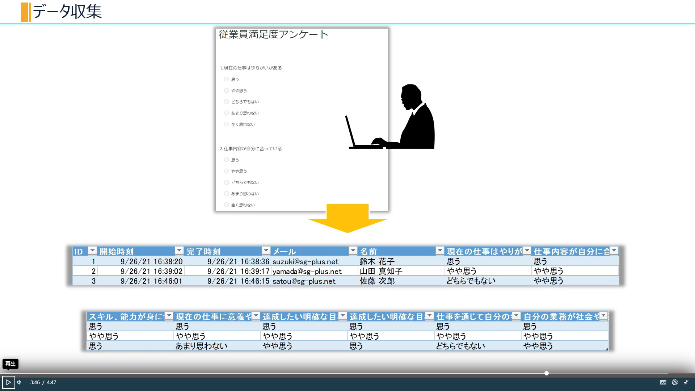Viewport: 695px width, 391px height.
Task: Open the 名前 column filter dropdown
Action: click(x=440, y=250)
